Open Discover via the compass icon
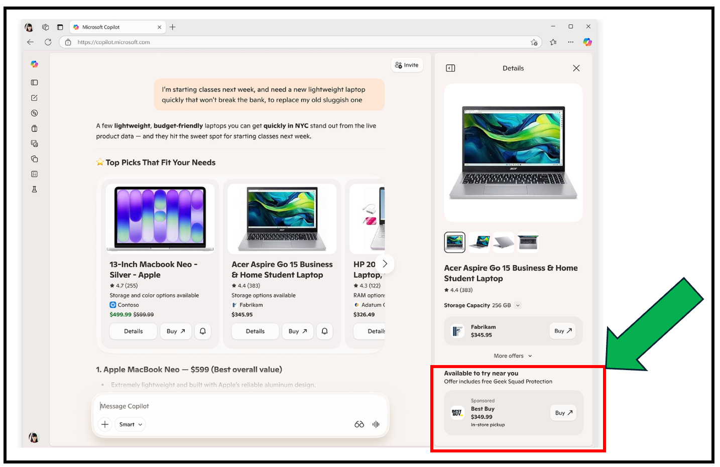The height and width of the screenshot is (467, 720). 34,113
